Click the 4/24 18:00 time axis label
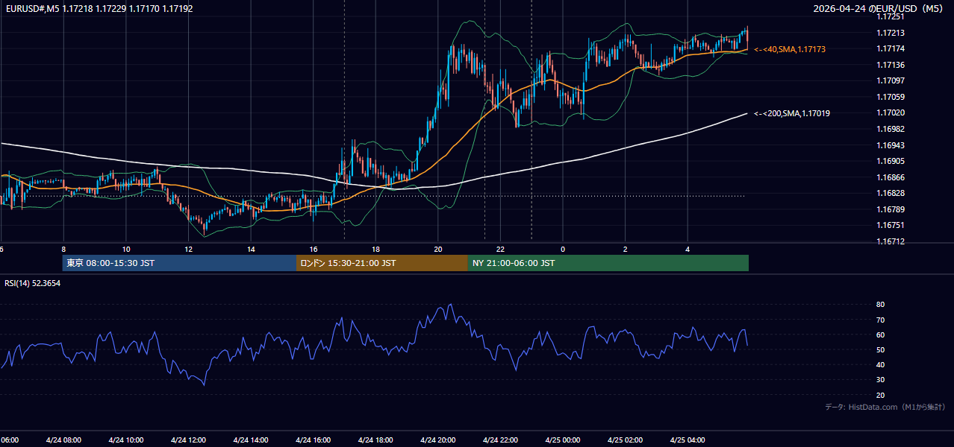The width and height of the screenshot is (954, 447). (375, 440)
